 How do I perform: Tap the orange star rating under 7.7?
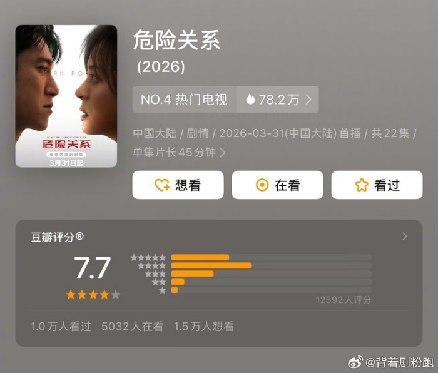[x=93, y=295]
